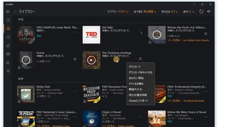Expand Ted Talks with the chevron arrow
225x127 pixels.
pyautogui.click(x=141, y=33)
